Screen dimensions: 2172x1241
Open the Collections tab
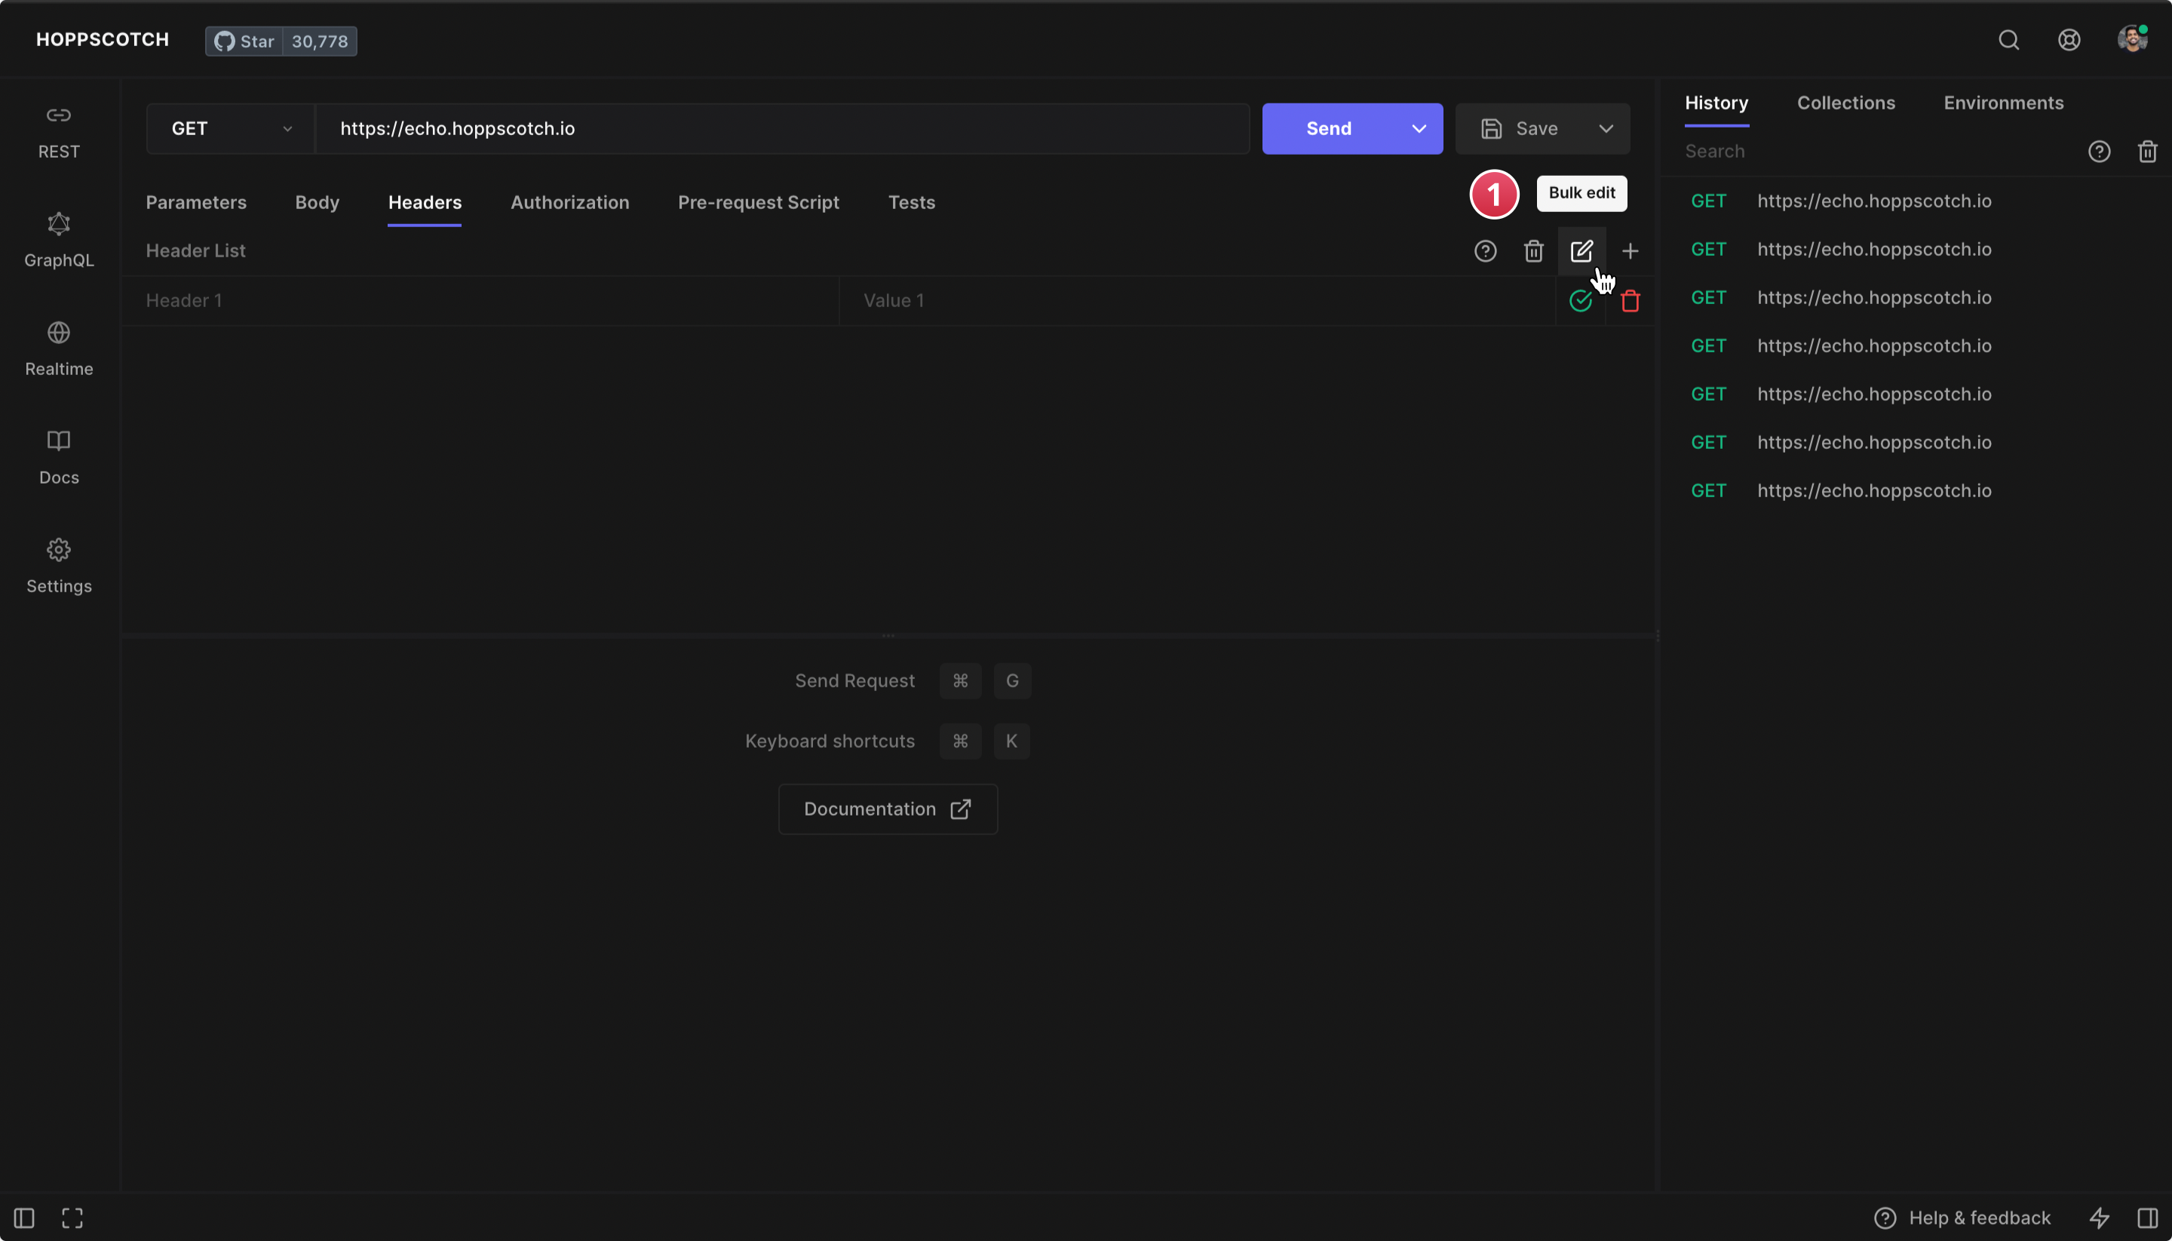click(x=1845, y=103)
